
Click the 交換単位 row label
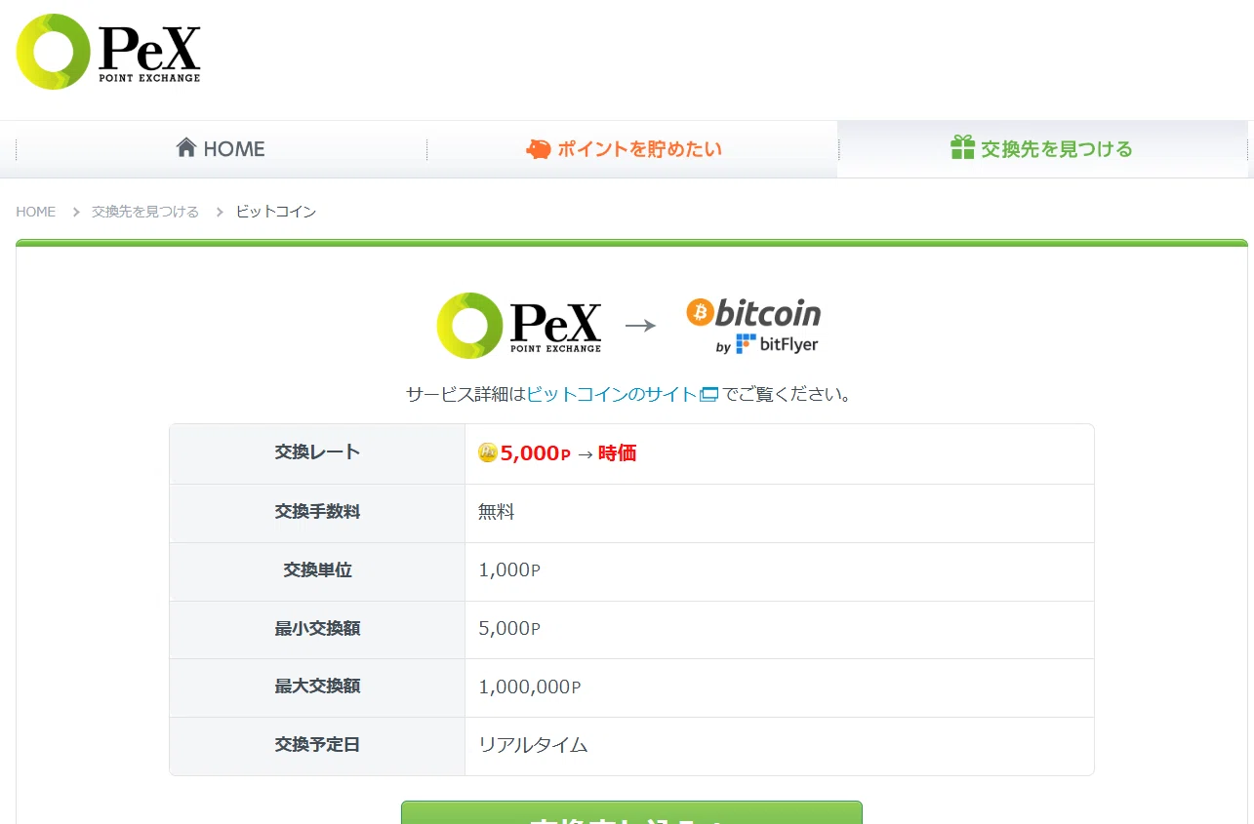point(317,570)
